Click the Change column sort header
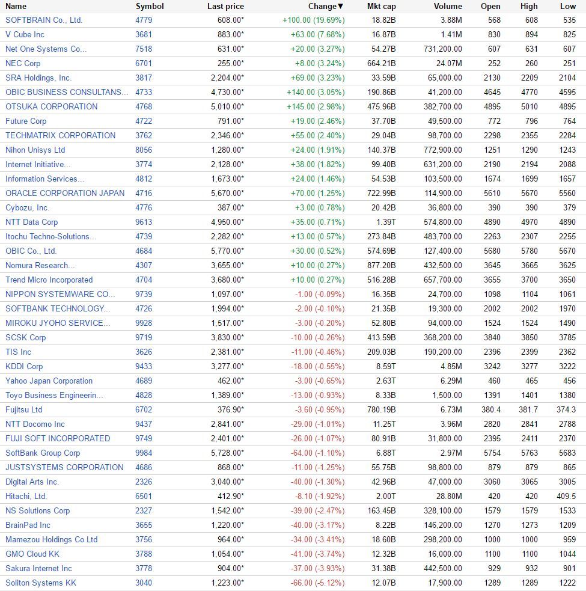 326,7
